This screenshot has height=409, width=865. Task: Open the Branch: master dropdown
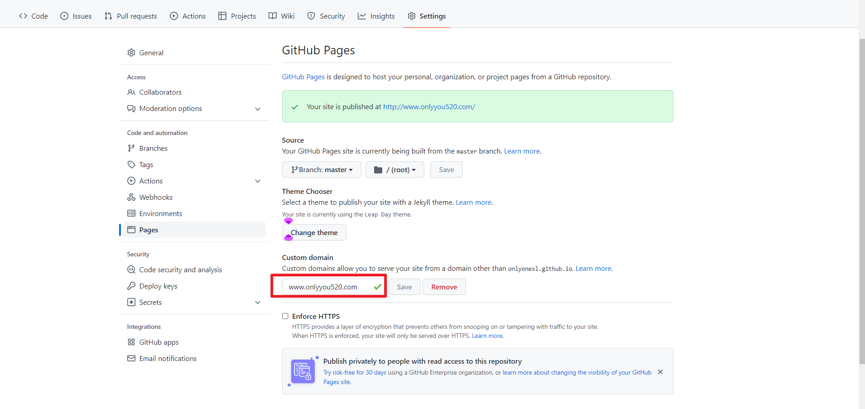(x=322, y=169)
